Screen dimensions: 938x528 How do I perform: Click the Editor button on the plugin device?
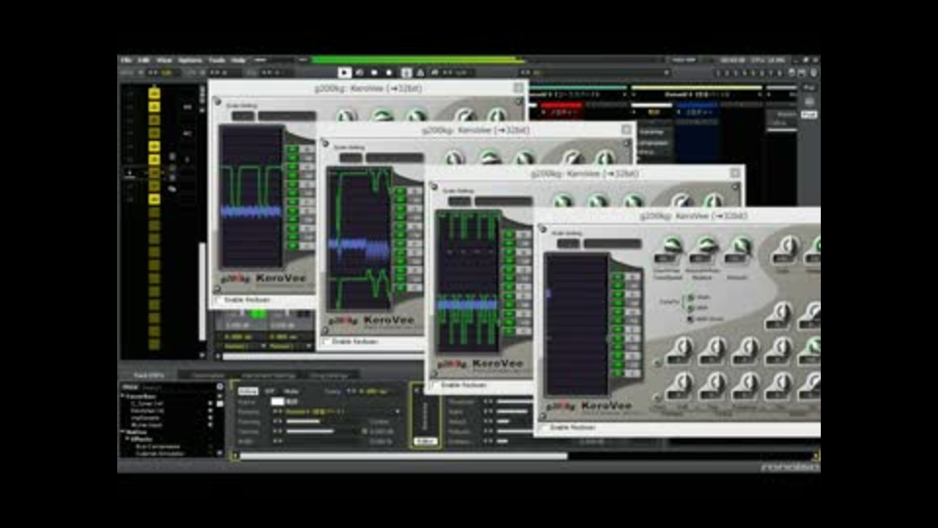click(x=425, y=441)
